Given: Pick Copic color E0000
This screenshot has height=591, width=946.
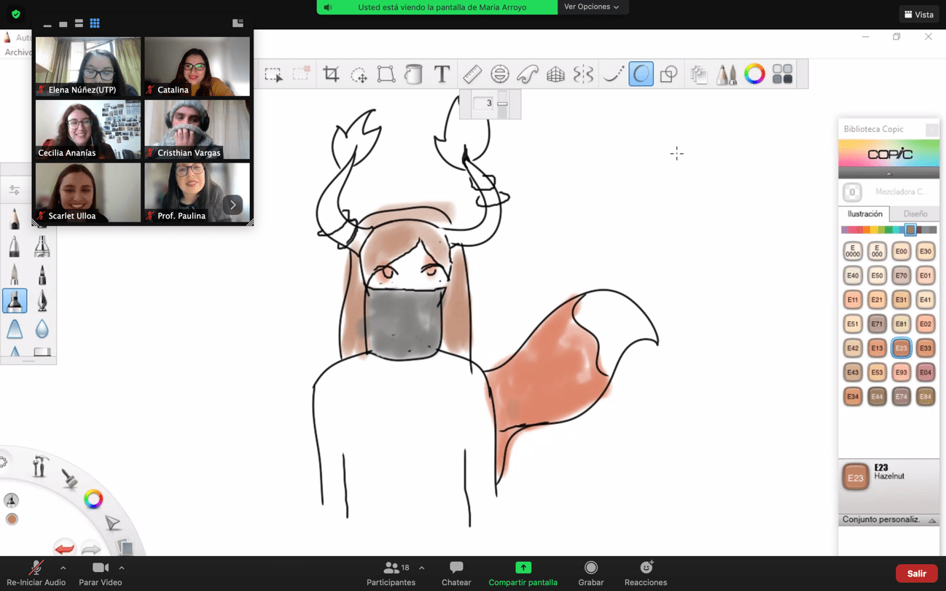Looking at the screenshot, I should [853, 251].
